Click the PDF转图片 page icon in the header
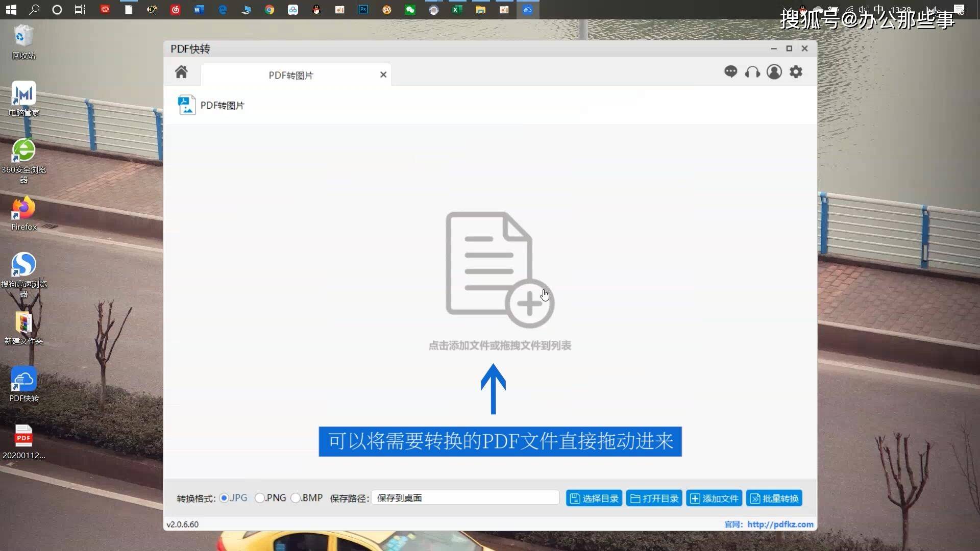 [x=187, y=105]
